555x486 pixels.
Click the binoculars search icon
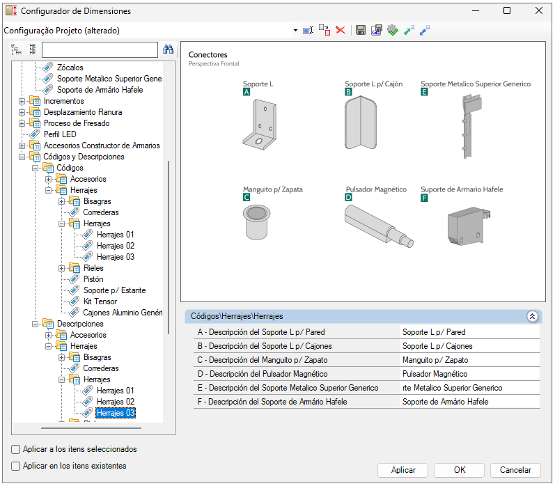168,49
